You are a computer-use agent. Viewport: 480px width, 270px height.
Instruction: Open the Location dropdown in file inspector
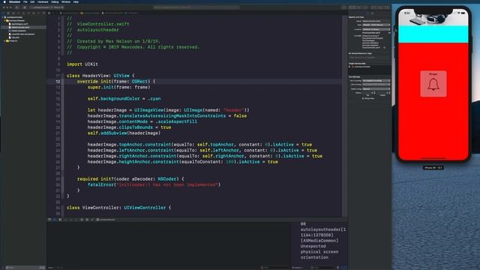pos(376,29)
